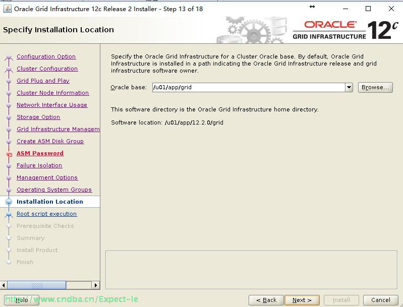
Task: Click the empty message pane at bottom
Action: 251,270
